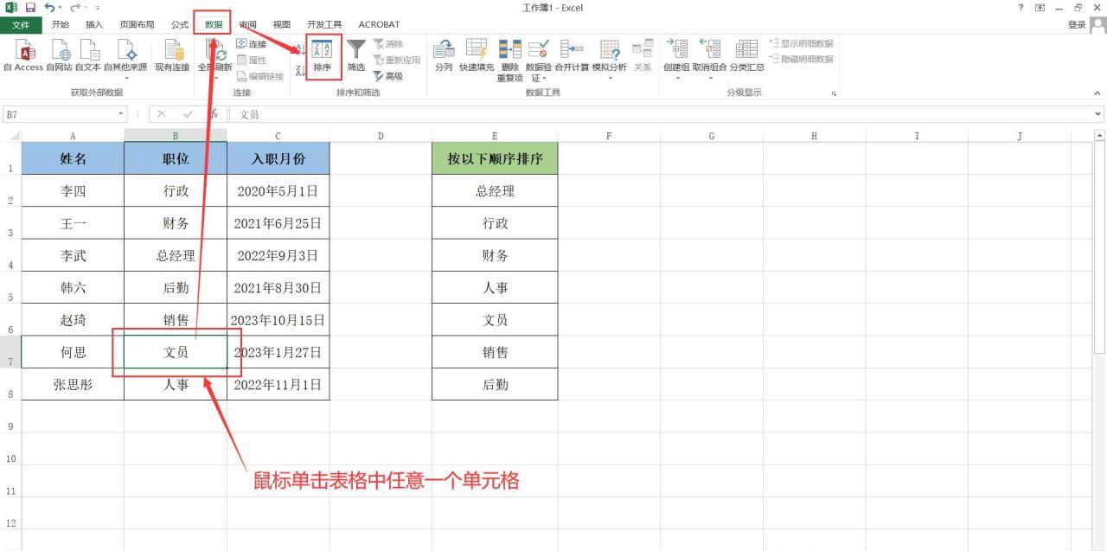Open 现有连接 existing connections

click(172, 55)
